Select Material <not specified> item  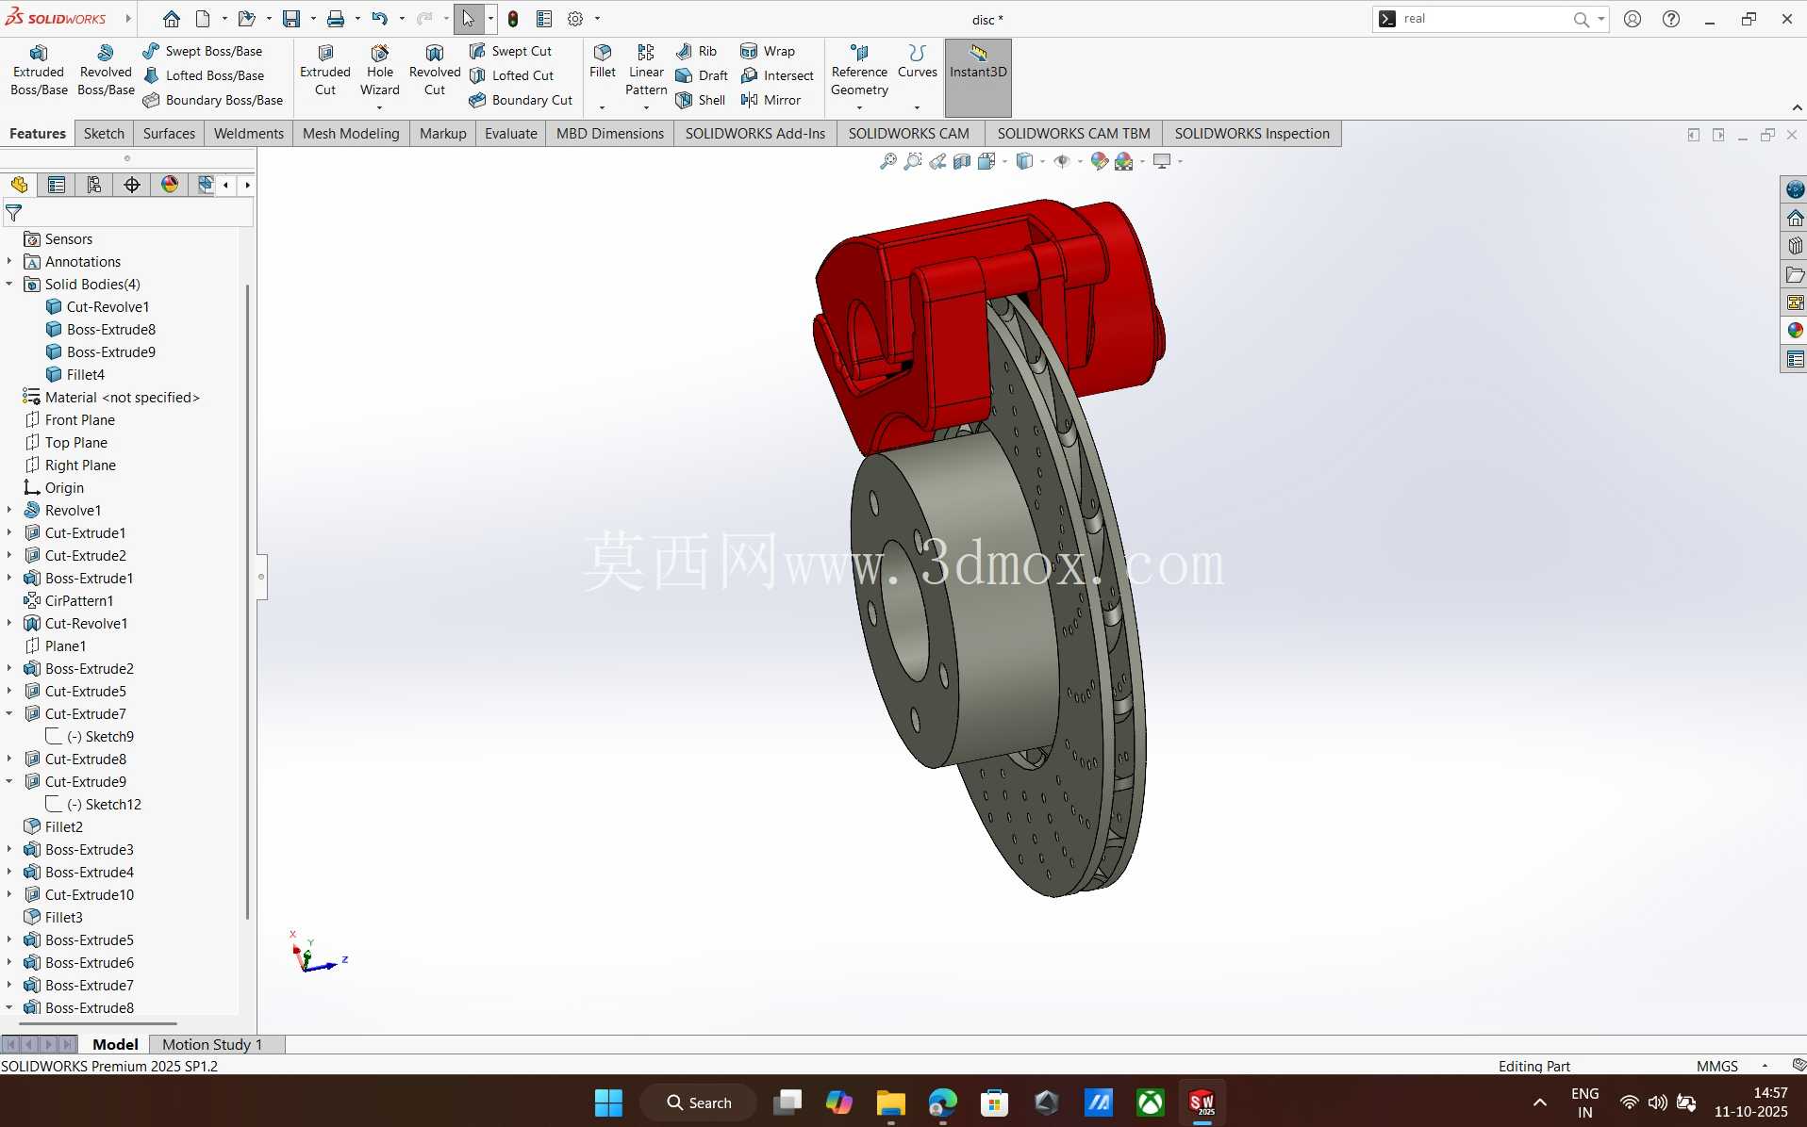[123, 398]
